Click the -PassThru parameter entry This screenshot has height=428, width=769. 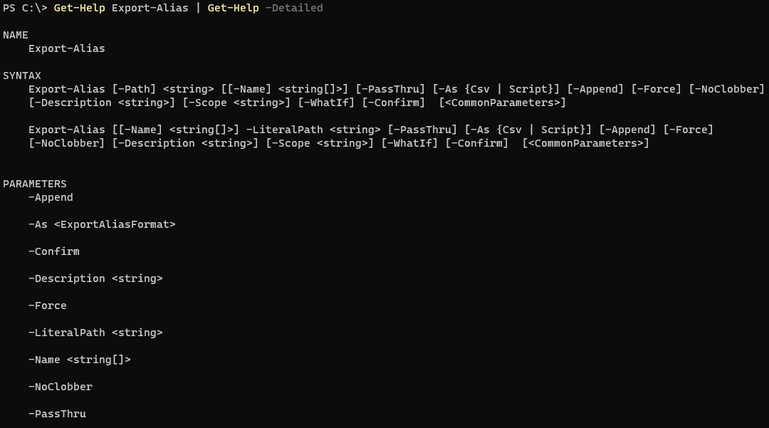pos(58,414)
